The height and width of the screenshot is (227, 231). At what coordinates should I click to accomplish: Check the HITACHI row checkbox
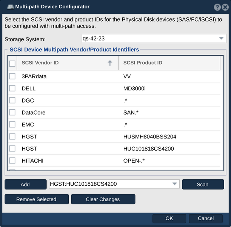click(x=12, y=160)
